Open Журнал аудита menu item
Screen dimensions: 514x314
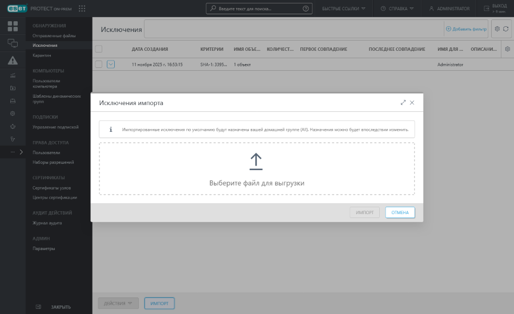tap(47, 223)
